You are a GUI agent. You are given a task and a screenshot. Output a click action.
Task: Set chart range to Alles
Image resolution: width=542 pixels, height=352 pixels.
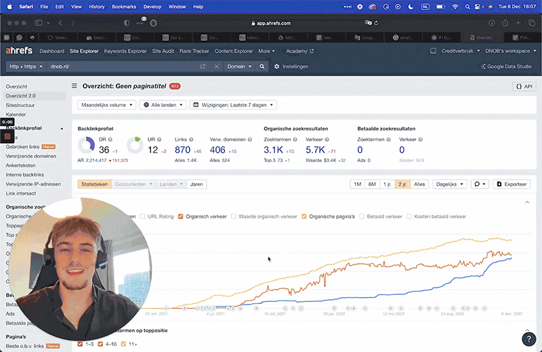419,184
